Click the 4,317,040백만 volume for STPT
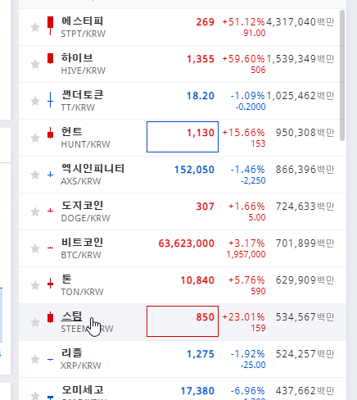The image size is (357, 400). pyautogui.click(x=301, y=22)
